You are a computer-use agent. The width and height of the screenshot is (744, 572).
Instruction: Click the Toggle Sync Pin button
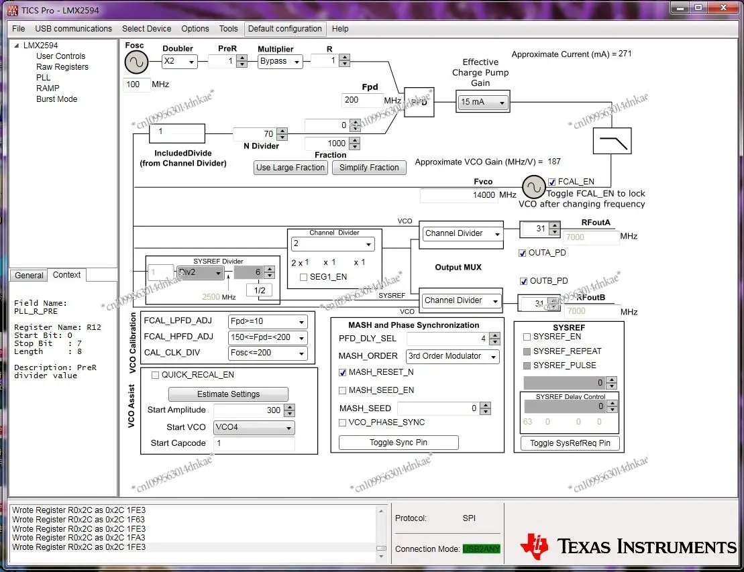(x=398, y=443)
